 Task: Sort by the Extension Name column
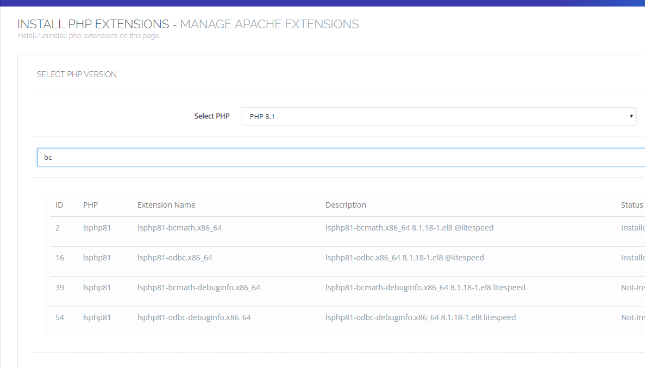pyautogui.click(x=166, y=204)
